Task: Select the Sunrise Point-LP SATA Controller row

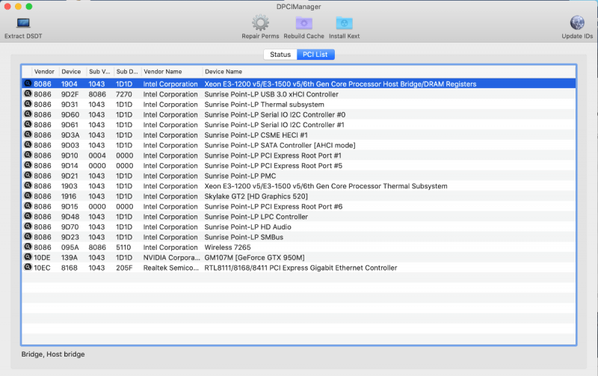Action: pyautogui.click(x=269, y=146)
